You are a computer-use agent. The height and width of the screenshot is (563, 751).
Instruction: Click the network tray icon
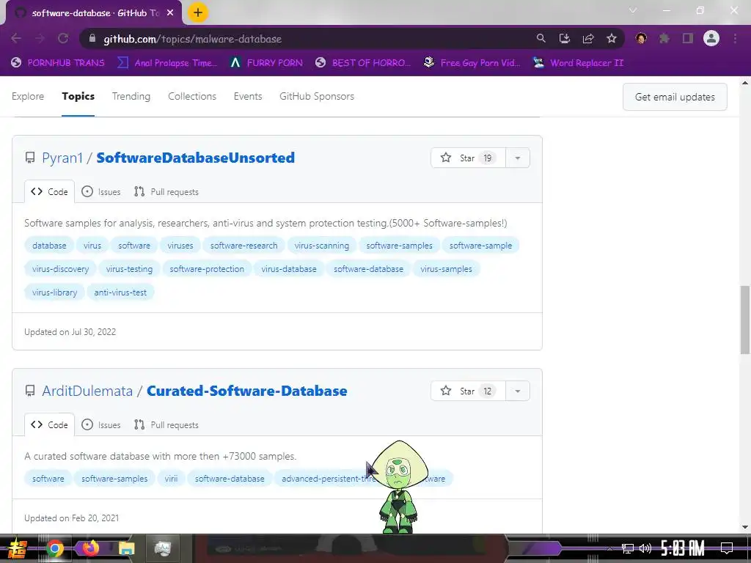pyautogui.click(x=628, y=548)
